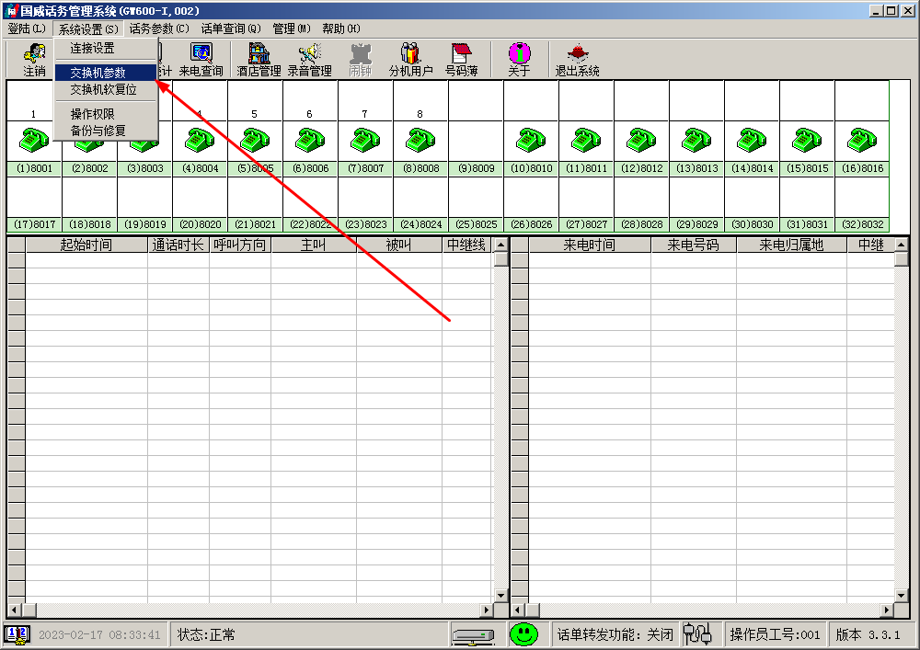The width and height of the screenshot is (920, 650).
Task: Select the green phone icon above (6)8006
Action: (310, 141)
